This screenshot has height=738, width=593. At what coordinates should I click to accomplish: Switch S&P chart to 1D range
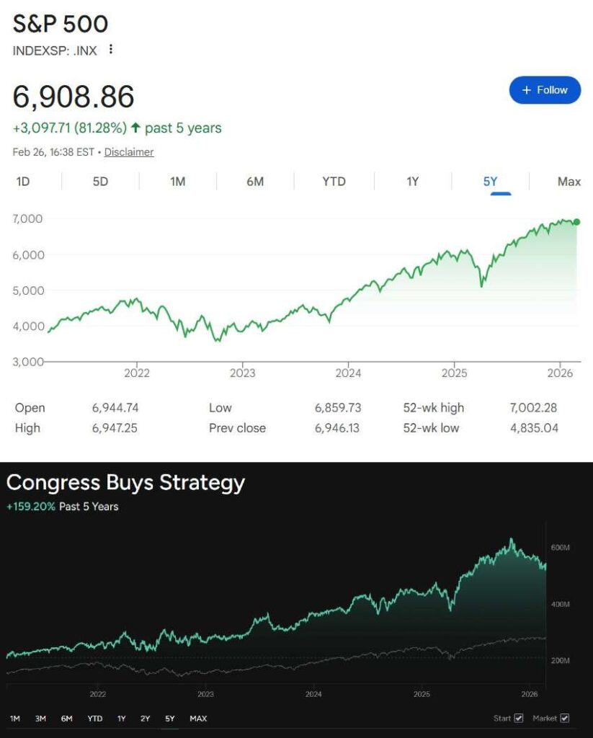pyautogui.click(x=23, y=182)
